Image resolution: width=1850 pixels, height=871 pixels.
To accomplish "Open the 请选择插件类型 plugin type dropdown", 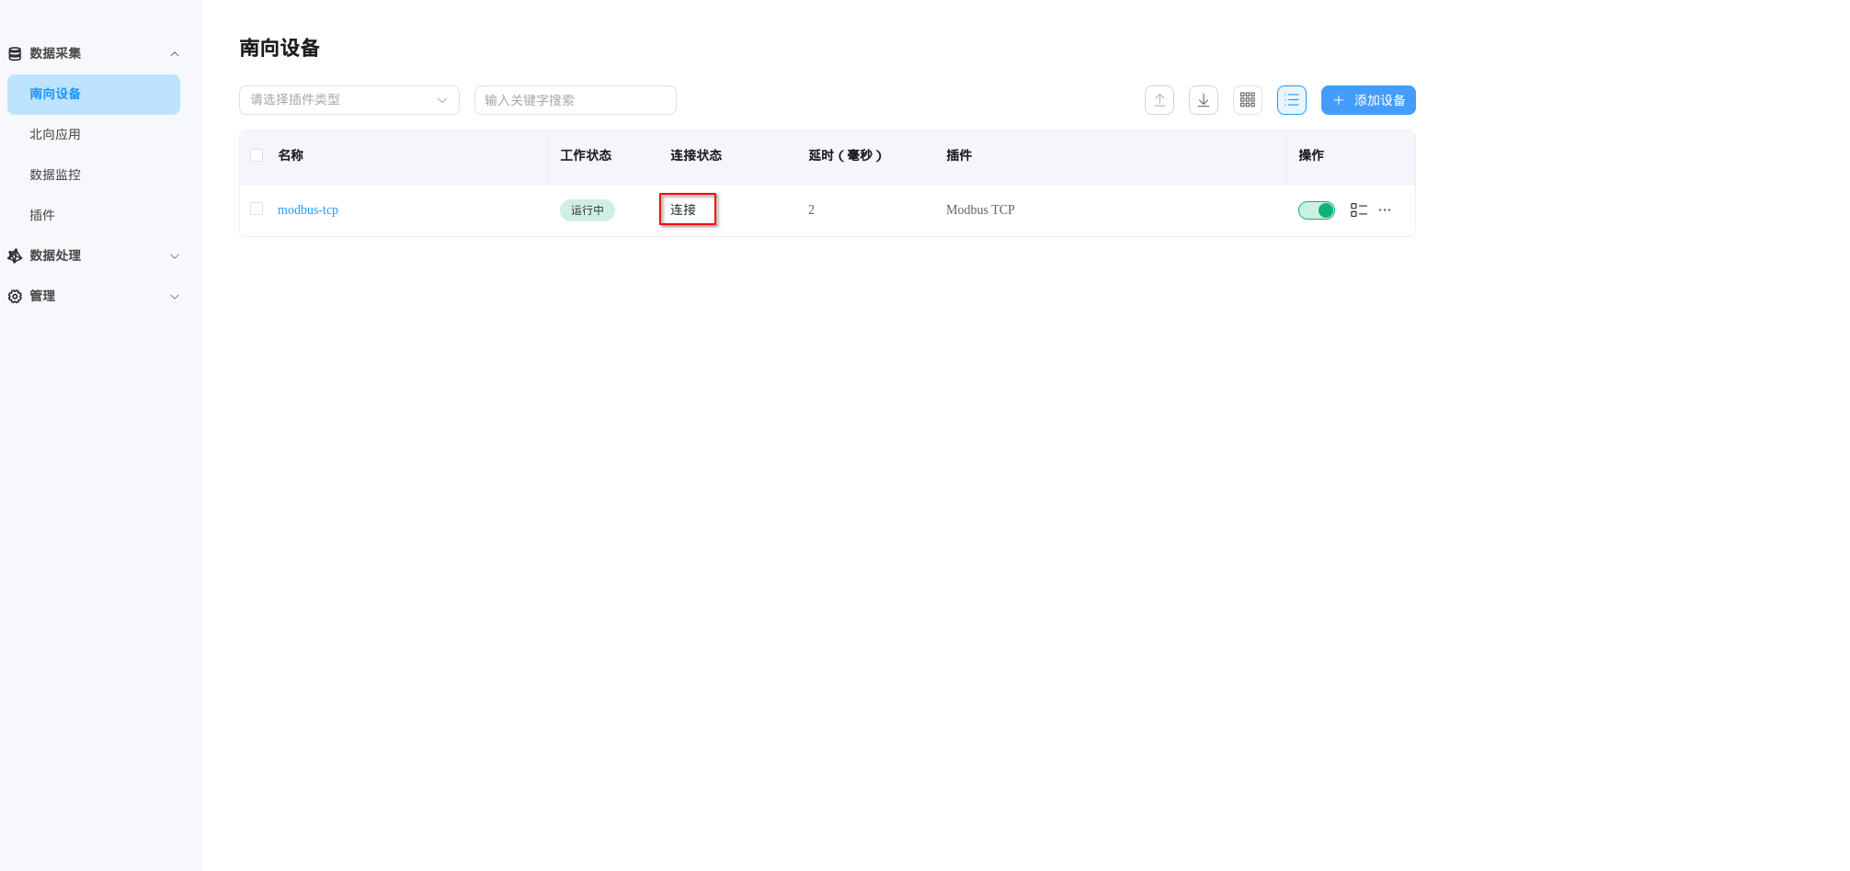I will point(349,100).
